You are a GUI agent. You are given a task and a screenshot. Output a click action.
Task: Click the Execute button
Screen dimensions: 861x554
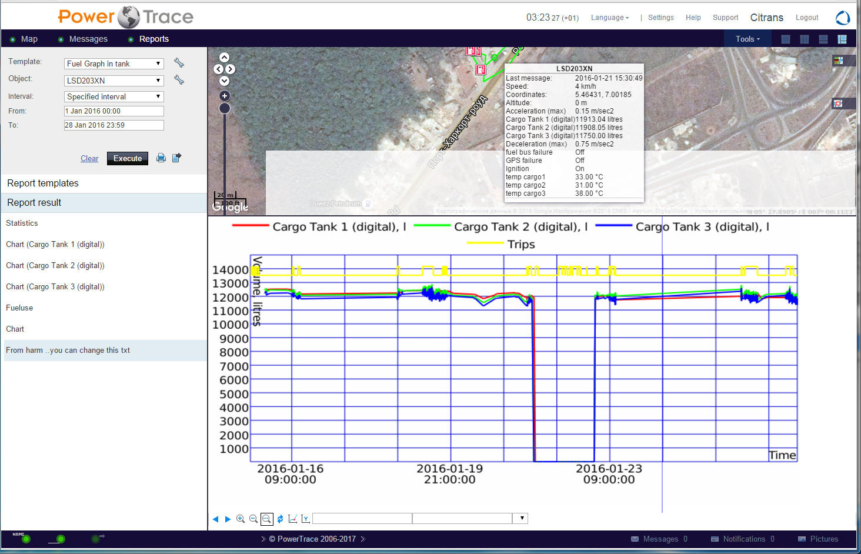point(128,158)
